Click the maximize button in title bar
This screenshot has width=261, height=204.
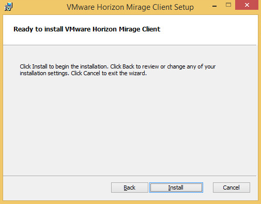pyautogui.click(x=228, y=5)
